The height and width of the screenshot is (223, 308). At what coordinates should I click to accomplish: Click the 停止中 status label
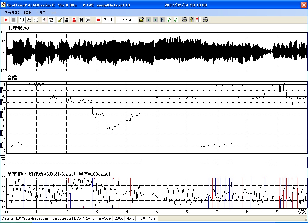click(x=108, y=20)
